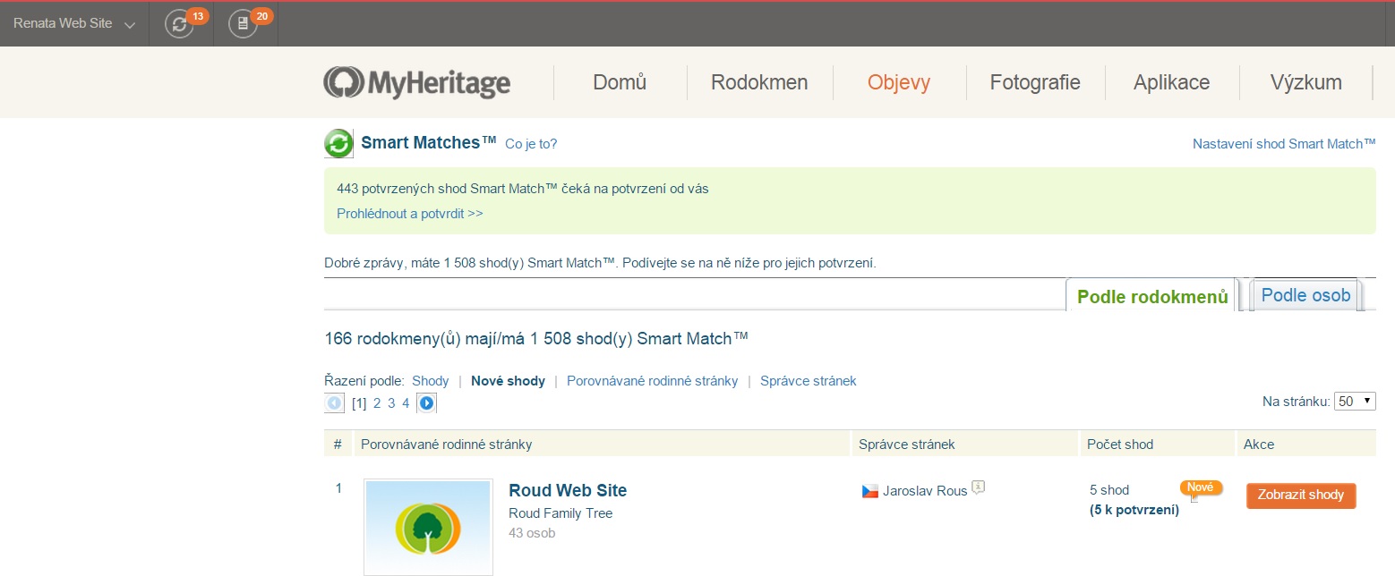This screenshot has width=1395, height=576.
Task: Click '43 osob' text
Action: pyautogui.click(x=532, y=533)
